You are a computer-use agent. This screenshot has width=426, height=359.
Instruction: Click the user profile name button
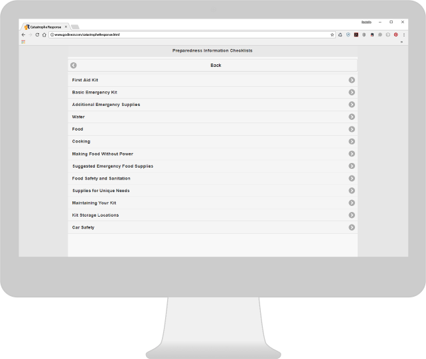coord(366,23)
